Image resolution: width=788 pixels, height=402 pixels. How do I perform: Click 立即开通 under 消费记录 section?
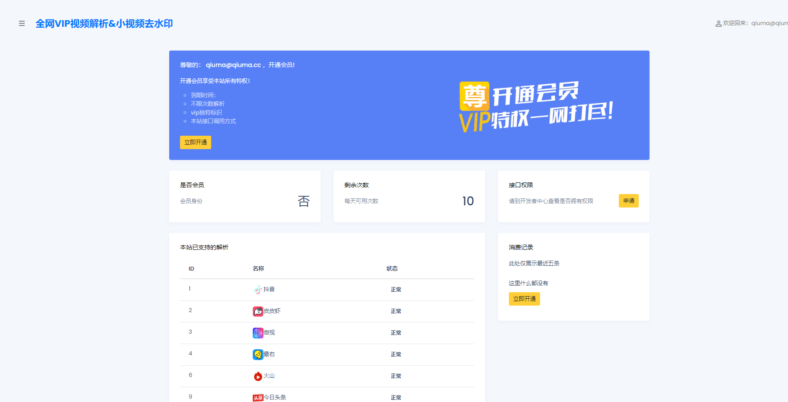pyautogui.click(x=524, y=299)
